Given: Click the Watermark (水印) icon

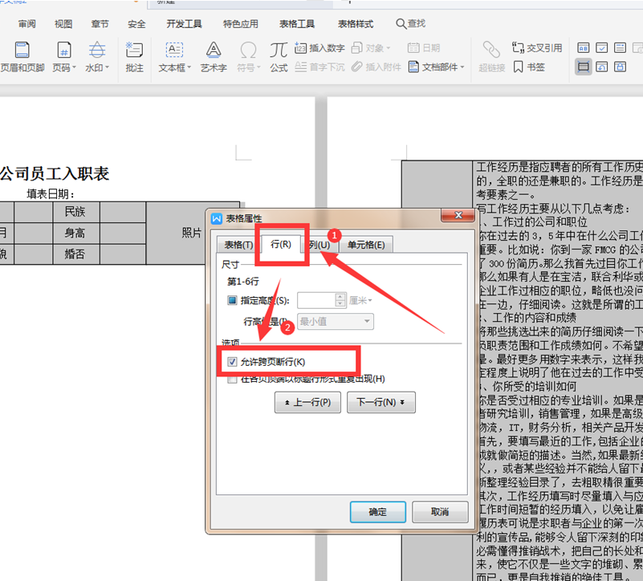Looking at the screenshot, I should pos(97,50).
